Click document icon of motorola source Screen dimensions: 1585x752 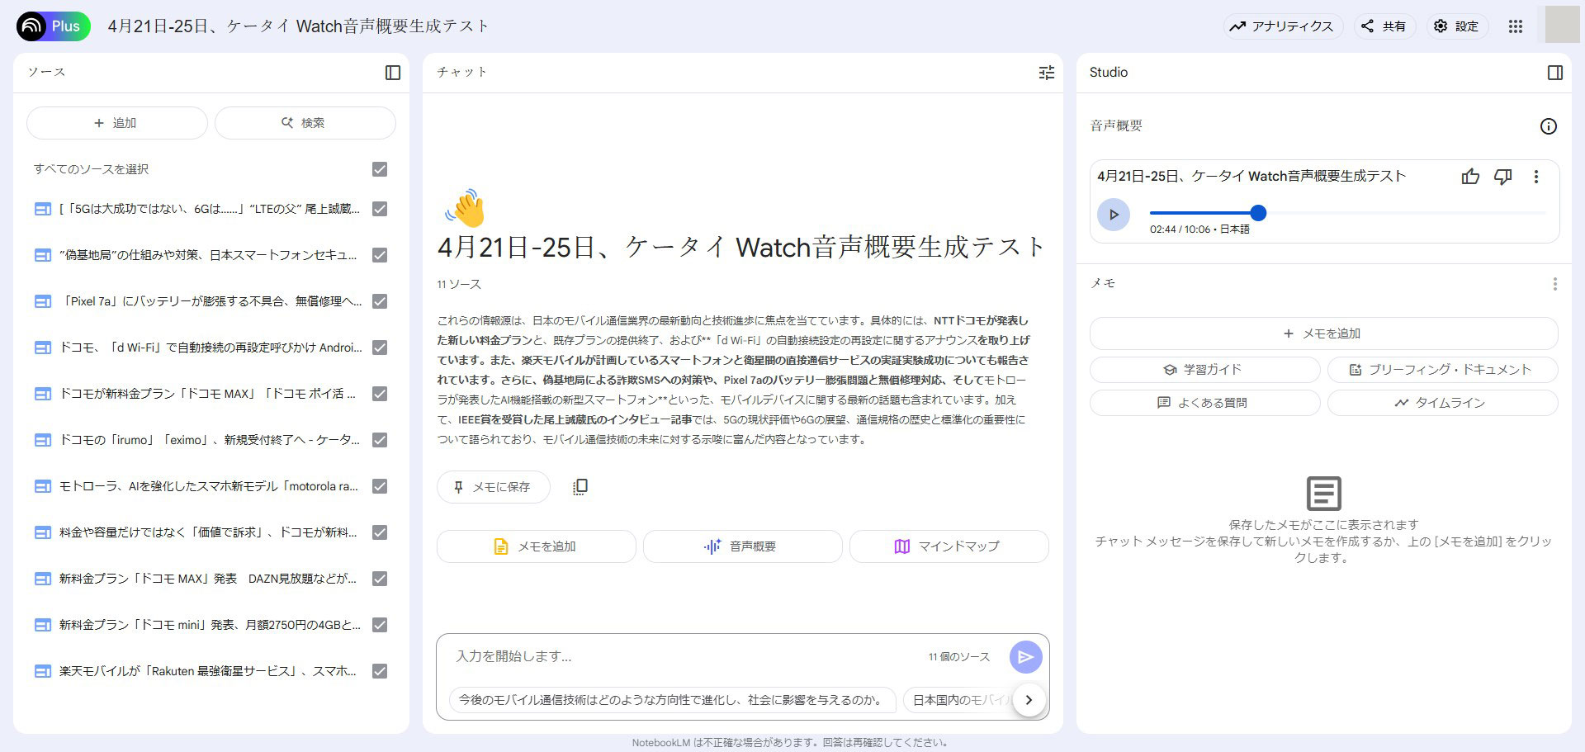43,487
